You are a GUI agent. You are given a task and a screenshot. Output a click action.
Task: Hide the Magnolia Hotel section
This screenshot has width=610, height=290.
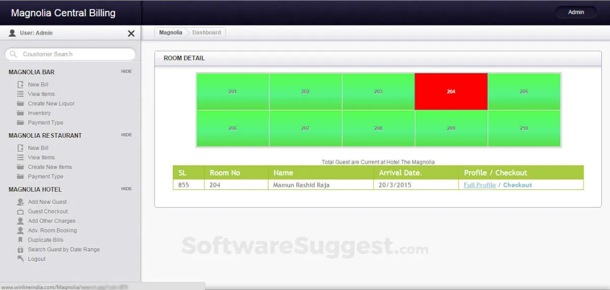pyautogui.click(x=127, y=189)
